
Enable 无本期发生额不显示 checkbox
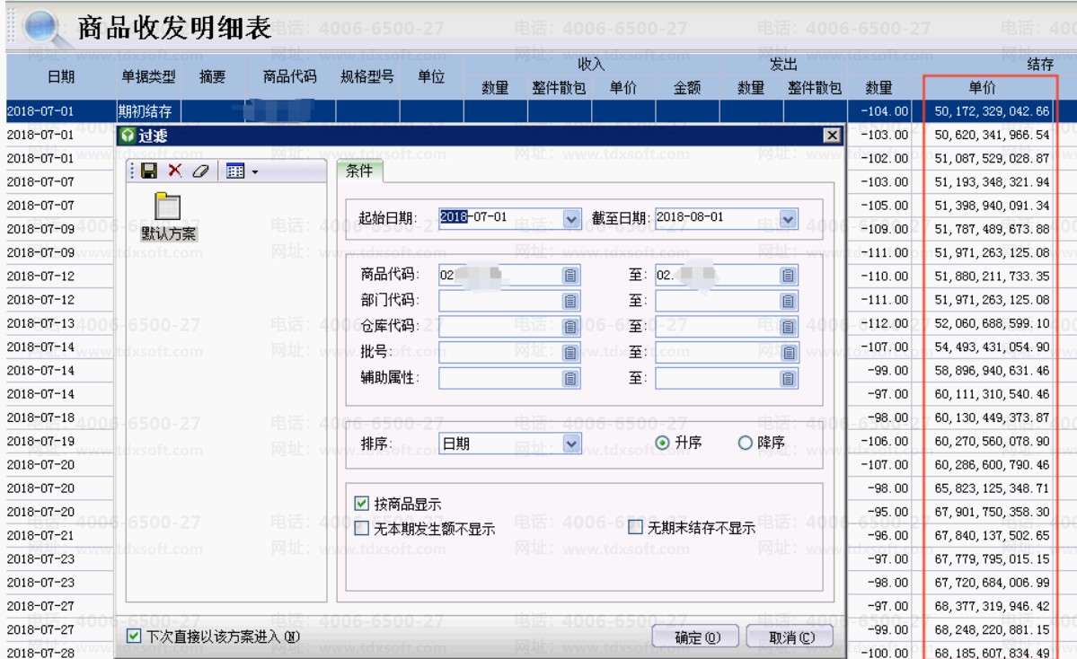click(x=361, y=529)
